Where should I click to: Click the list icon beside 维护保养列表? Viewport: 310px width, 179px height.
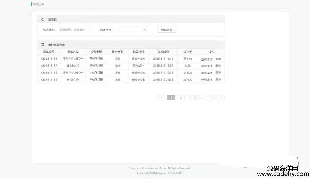[x=42, y=45]
